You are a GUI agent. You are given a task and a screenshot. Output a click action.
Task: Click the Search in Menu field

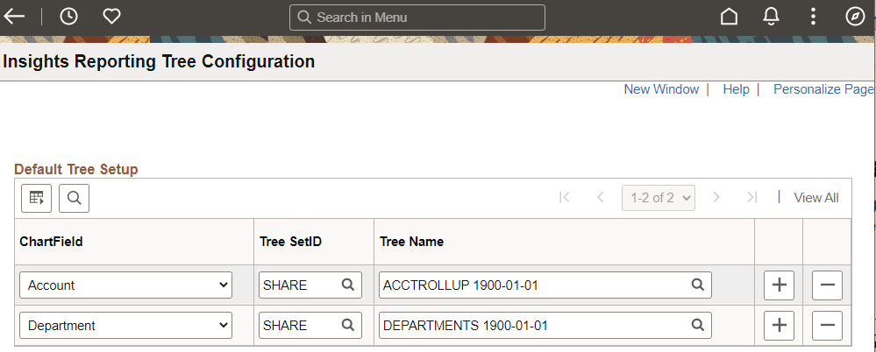pyautogui.click(x=417, y=18)
